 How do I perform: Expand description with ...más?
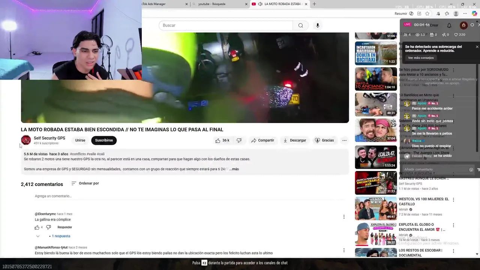coord(234,169)
